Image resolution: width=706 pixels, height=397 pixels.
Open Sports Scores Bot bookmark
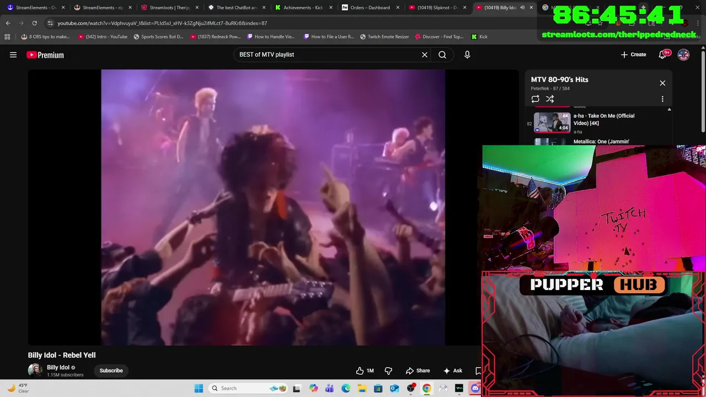(158, 36)
